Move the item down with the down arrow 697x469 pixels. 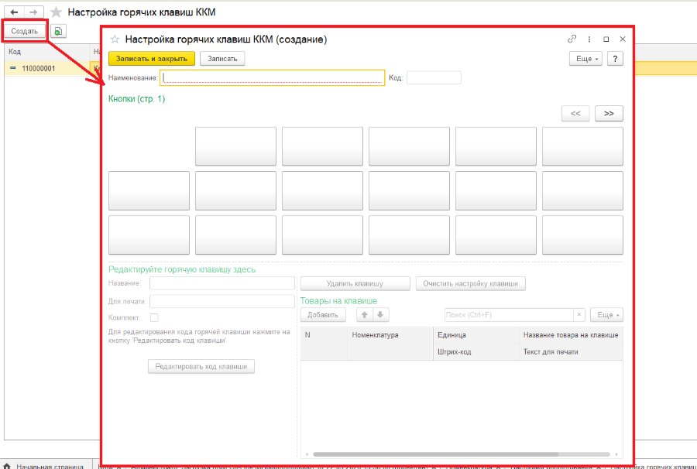pyautogui.click(x=380, y=315)
